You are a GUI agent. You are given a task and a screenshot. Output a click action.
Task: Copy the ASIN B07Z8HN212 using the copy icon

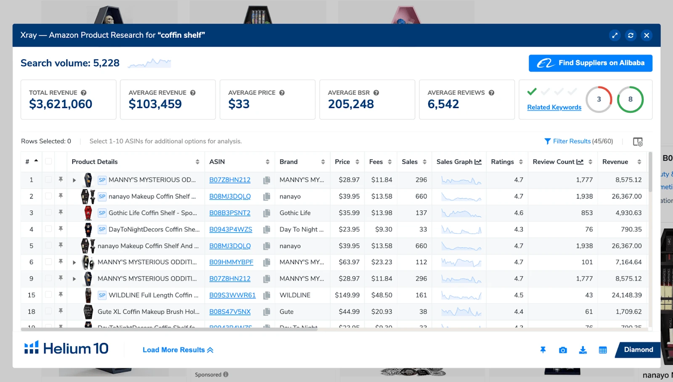pos(267,180)
